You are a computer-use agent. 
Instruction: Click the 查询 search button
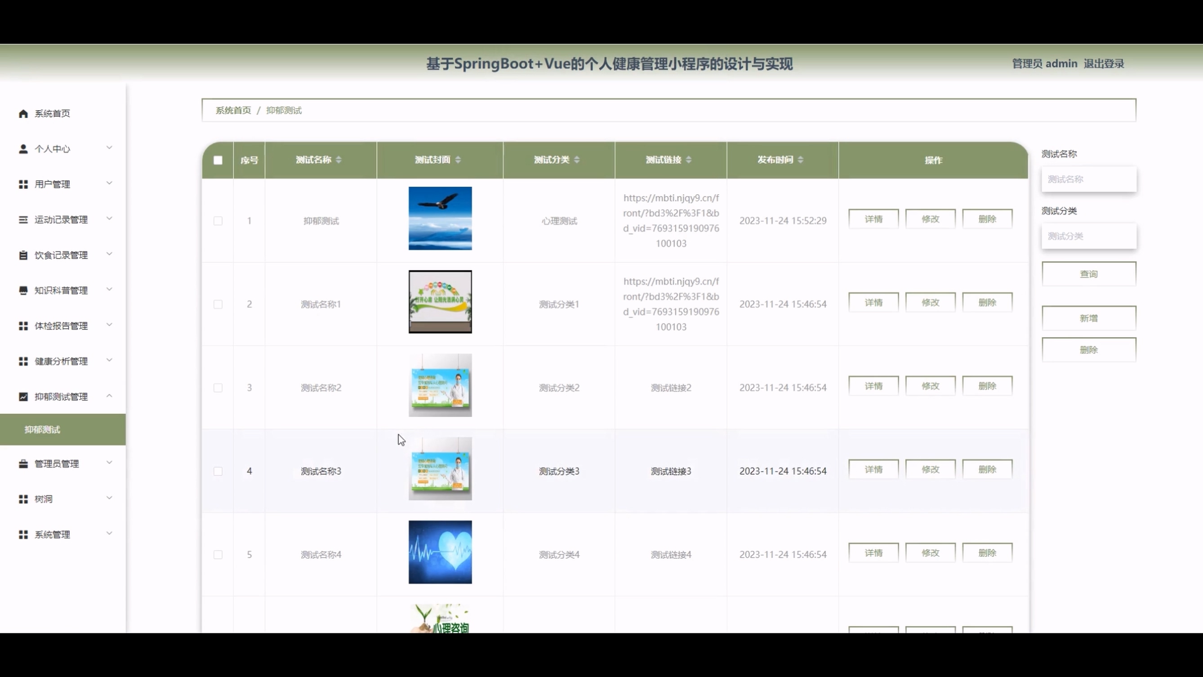pyautogui.click(x=1088, y=274)
